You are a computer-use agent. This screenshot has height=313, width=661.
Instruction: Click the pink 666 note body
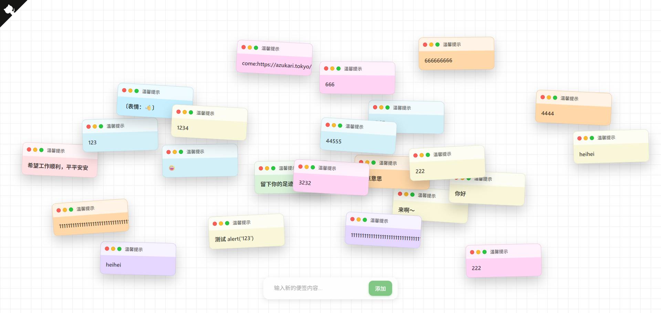tap(357, 85)
